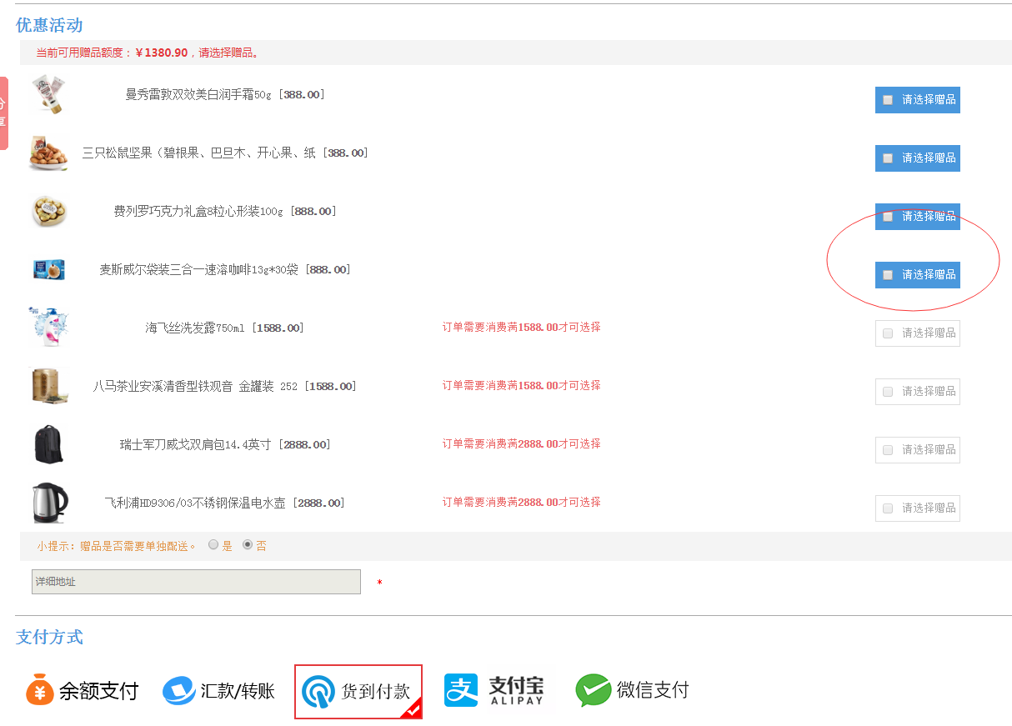
Task: Click the Head & Shoulders shampoo image
Action: click(48, 327)
